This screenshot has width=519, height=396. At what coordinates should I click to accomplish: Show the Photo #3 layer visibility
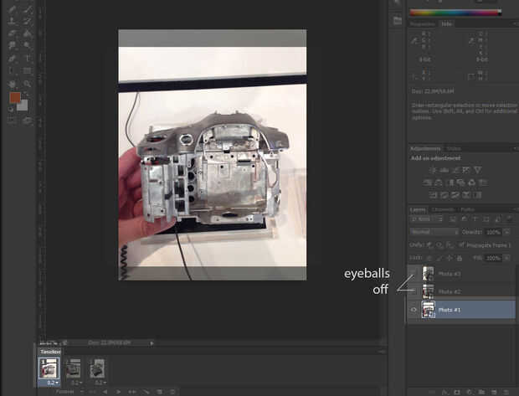[414, 274]
